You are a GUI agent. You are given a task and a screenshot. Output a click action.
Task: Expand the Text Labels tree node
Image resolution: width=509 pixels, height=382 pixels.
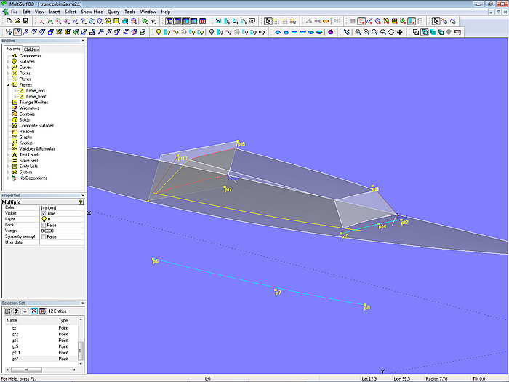9,155
